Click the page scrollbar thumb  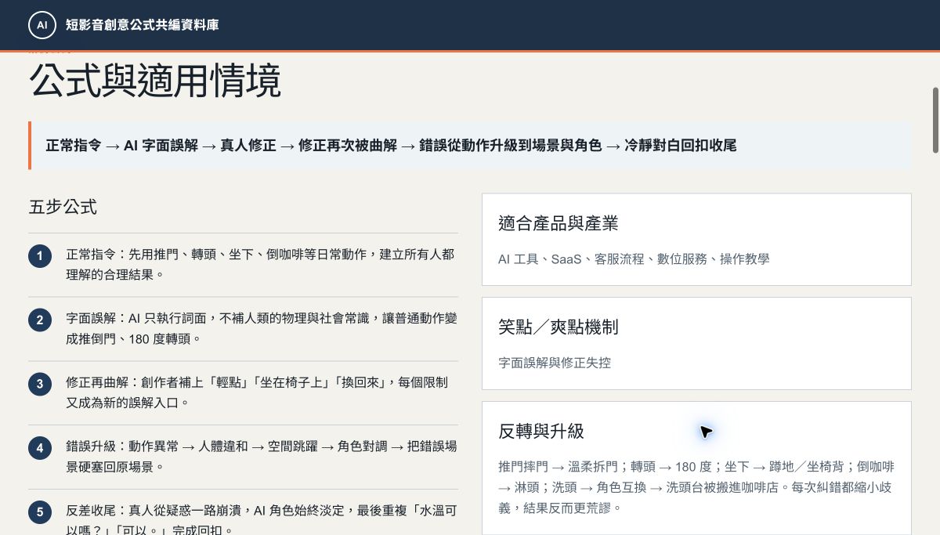click(935, 120)
